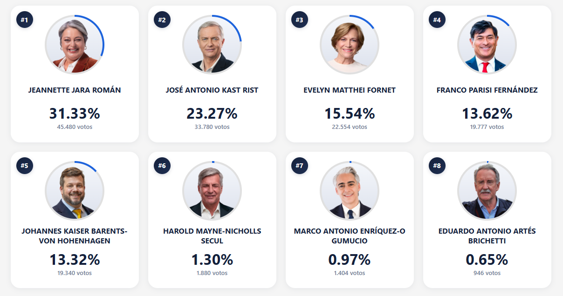563x296 pixels.
Task: Click Marco Antonio Enríquez-Ominami's portrait
Action: 349,190
